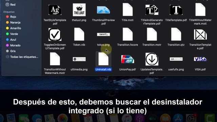
Task: Open Music app from the Dock
Action: tap(126, 118)
